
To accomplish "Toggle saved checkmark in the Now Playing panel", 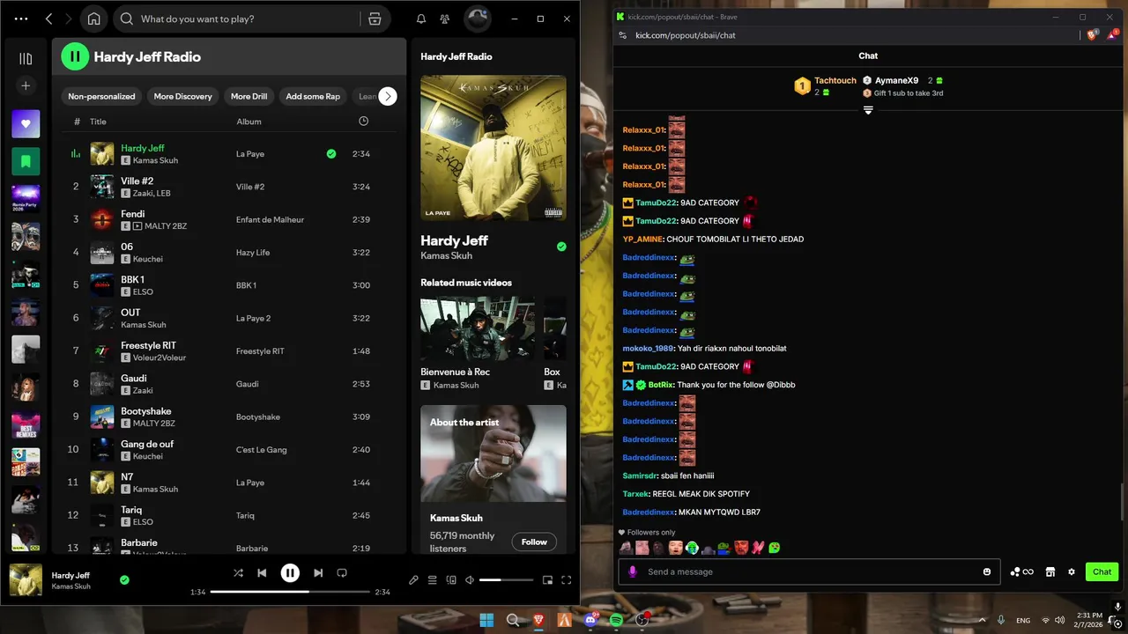I will (561, 247).
